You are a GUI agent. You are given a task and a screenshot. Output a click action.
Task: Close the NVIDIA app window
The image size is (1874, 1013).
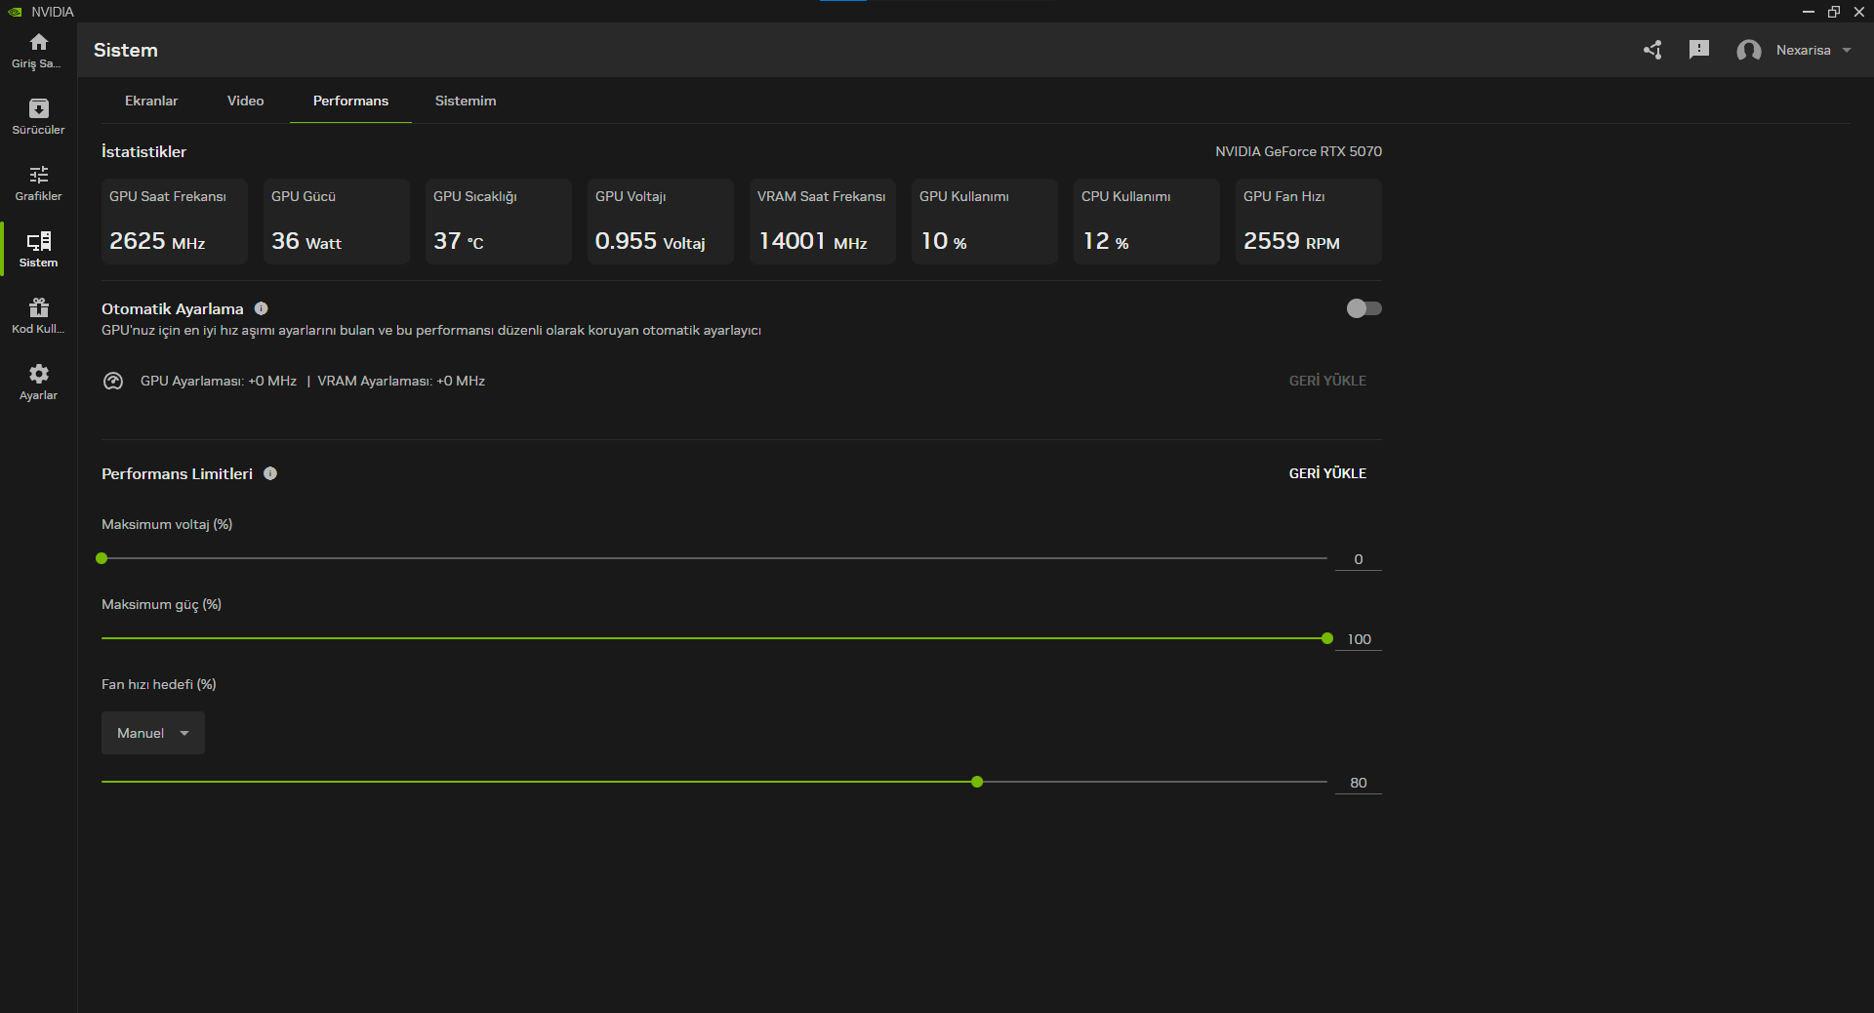[1859, 12]
